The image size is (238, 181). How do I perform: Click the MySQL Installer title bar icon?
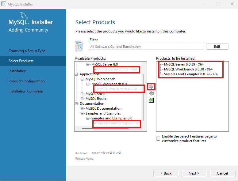(x=4, y=4)
